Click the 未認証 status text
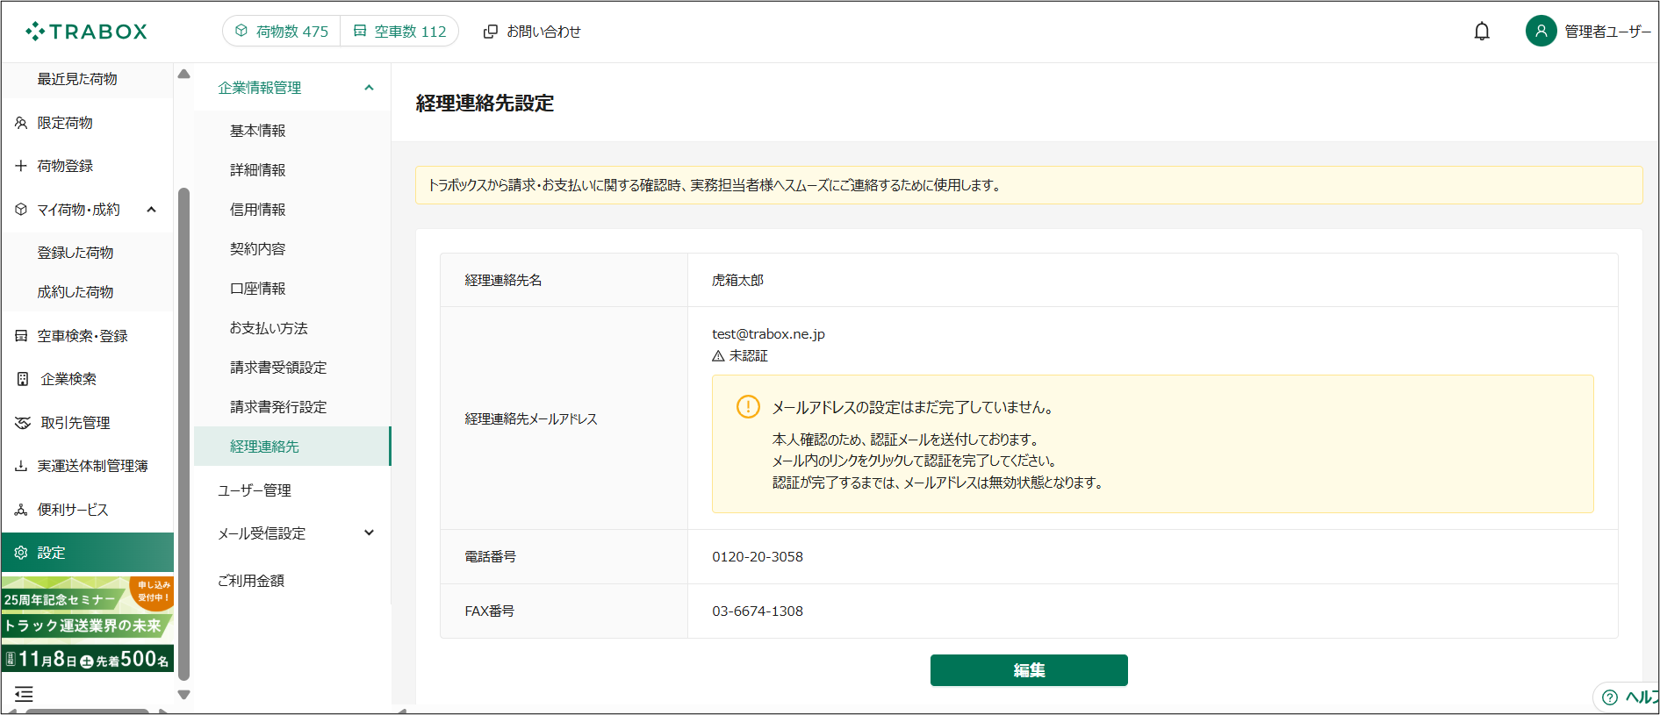1660x715 pixels. [748, 356]
